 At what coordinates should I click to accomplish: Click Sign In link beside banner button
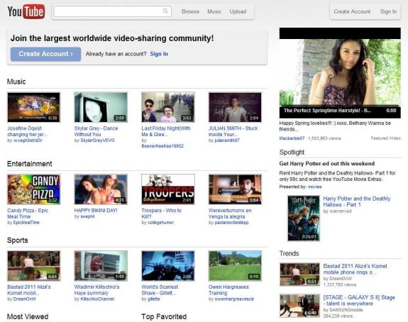(x=159, y=54)
